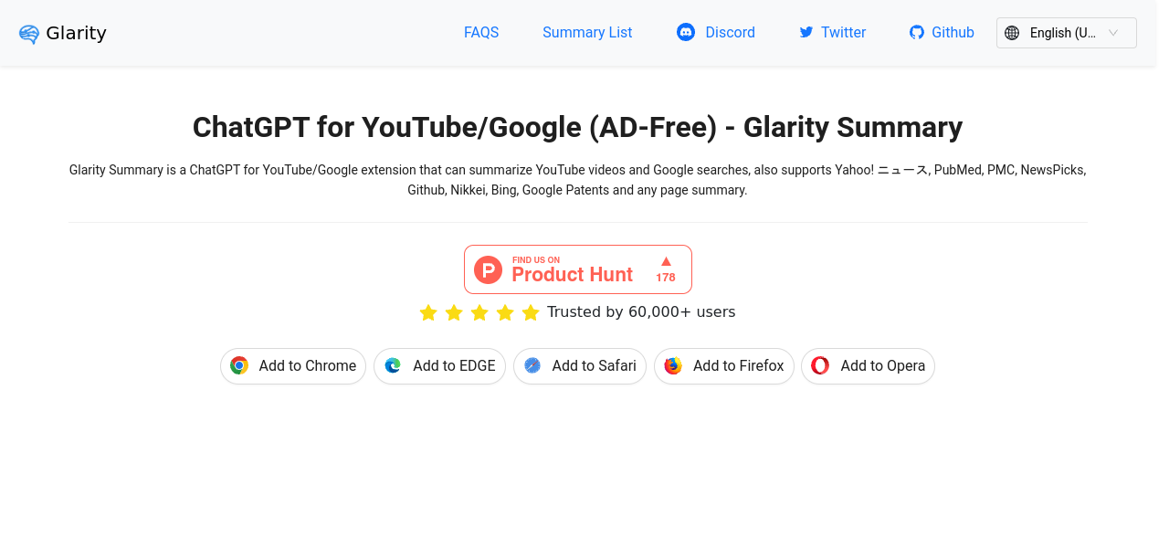Viewport: 1169px width, 548px height.
Task: Go to Summary List page
Action: pyautogui.click(x=587, y=32)
